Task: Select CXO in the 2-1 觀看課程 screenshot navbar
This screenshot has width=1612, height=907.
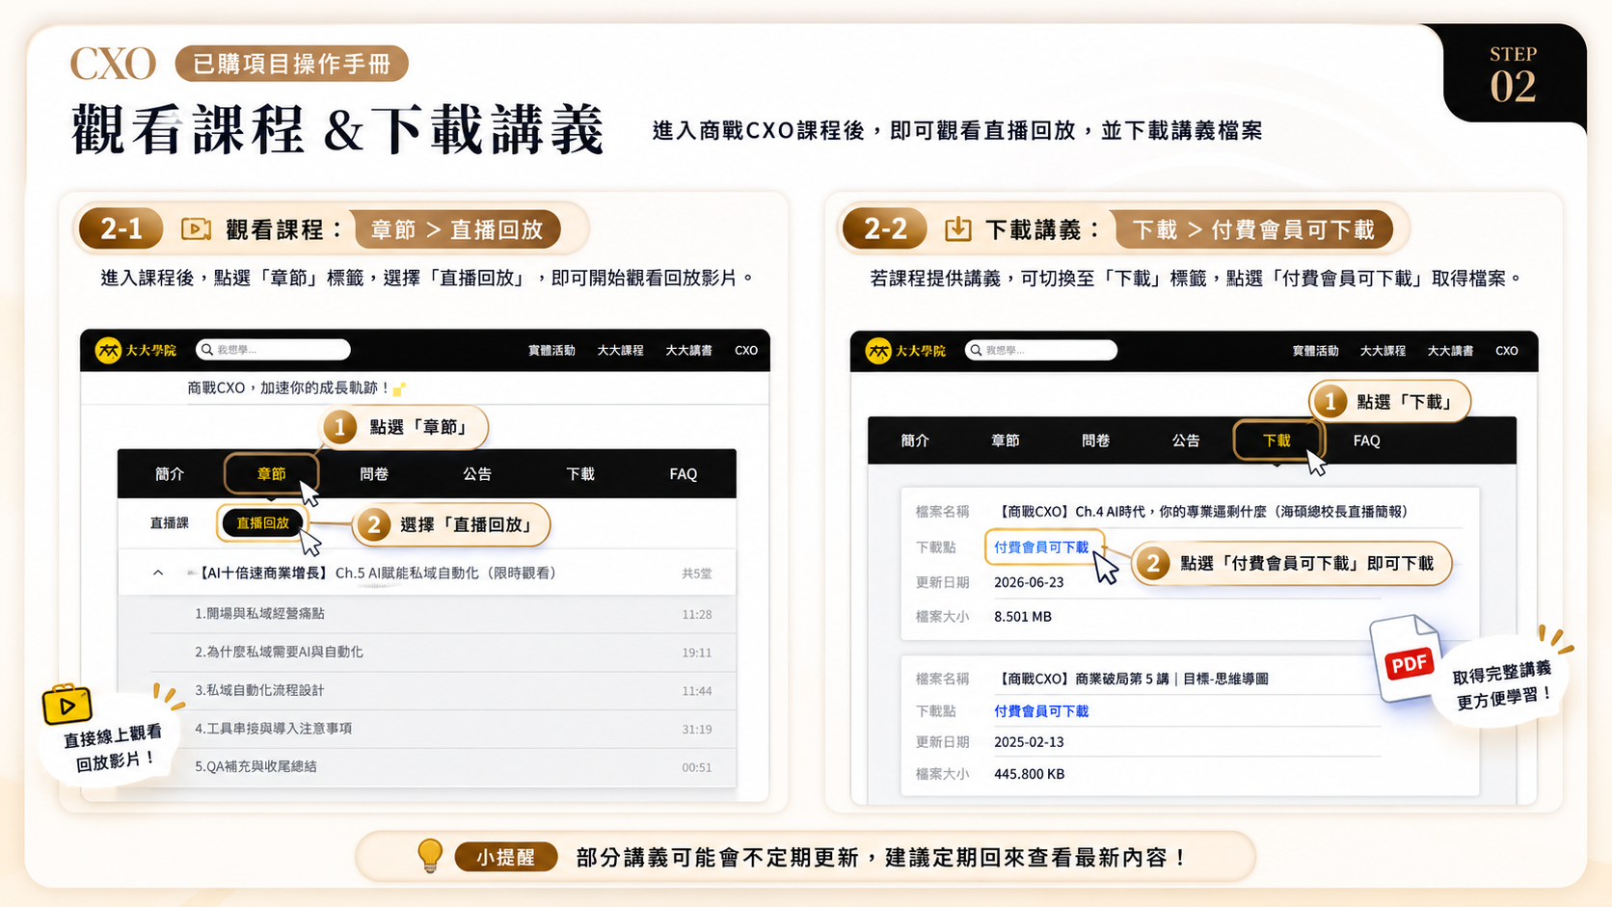Action: coord(746,351)
